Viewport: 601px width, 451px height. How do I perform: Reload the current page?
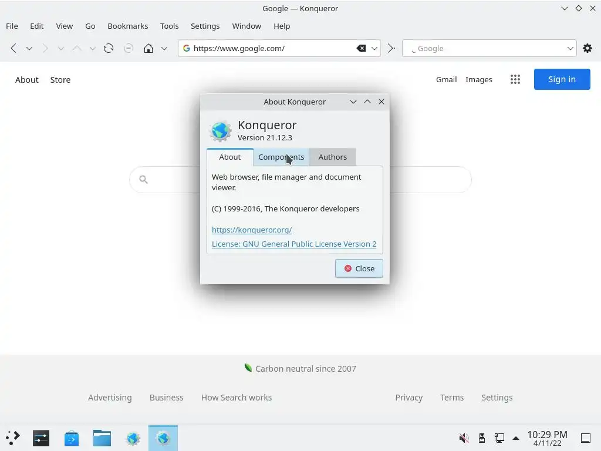(x=109, y=48)
